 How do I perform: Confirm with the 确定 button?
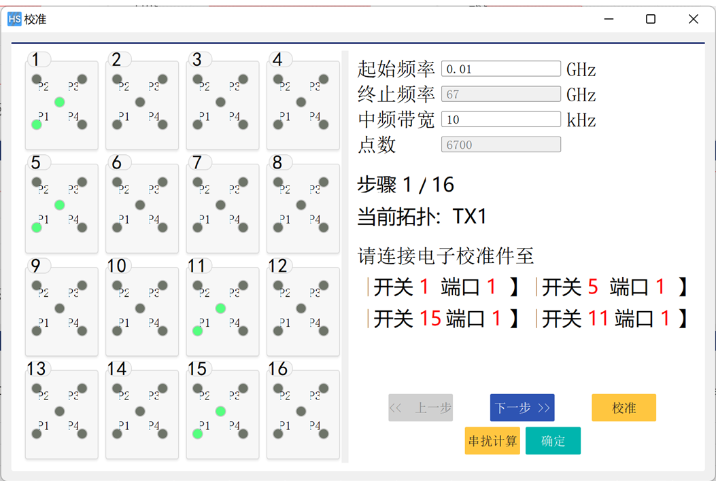tap(553, 441)
